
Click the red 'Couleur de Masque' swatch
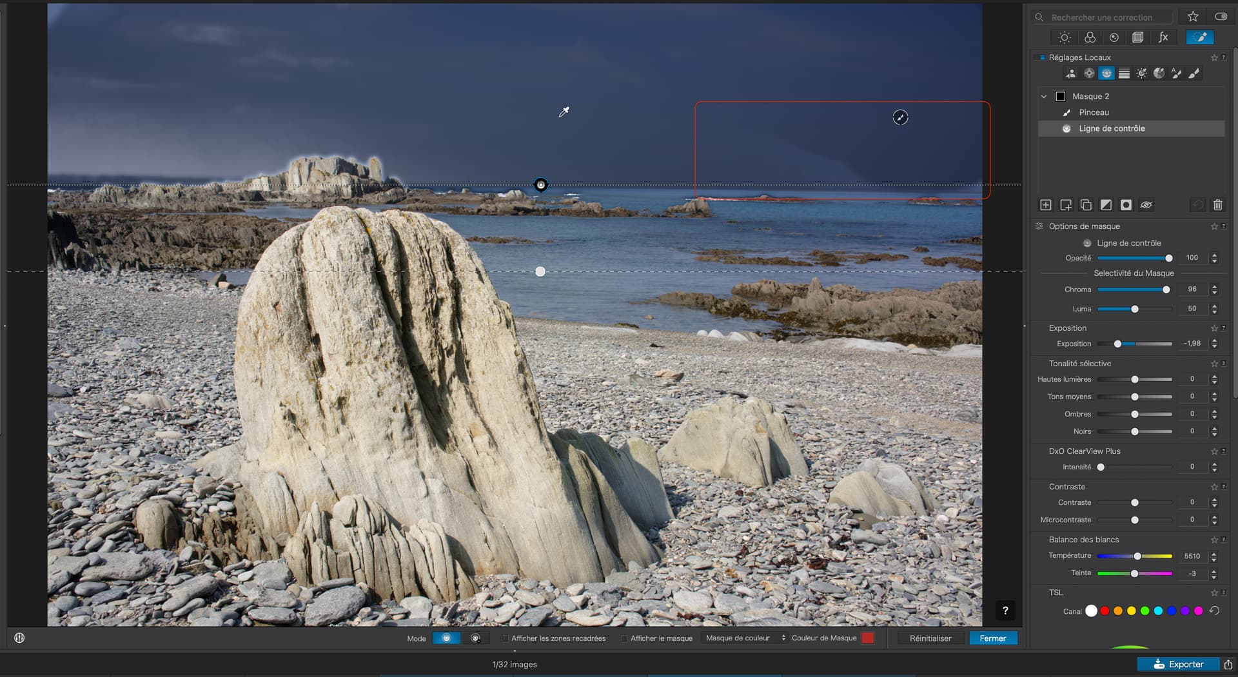tap(868, 638)
